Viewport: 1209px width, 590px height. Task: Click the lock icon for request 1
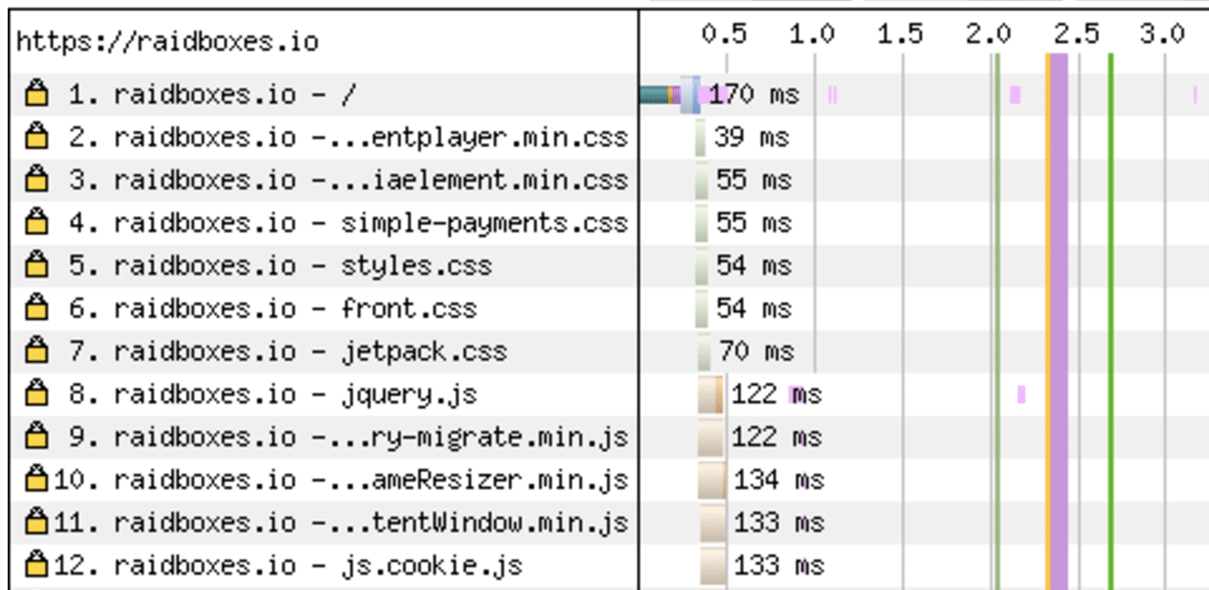pos(36,94)
